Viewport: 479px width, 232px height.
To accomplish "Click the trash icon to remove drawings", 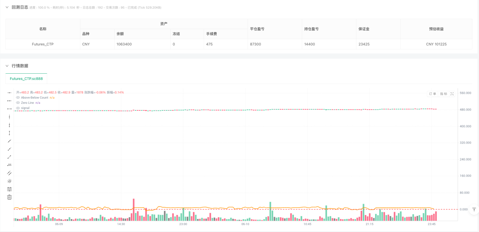I will [x=9, y=197].
